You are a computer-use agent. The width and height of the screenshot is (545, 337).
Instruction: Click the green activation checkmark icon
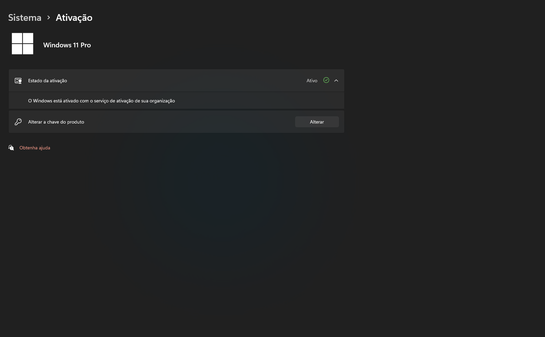coord(326,80)
